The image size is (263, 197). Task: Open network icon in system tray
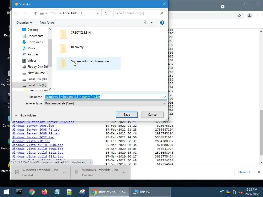point(222,192)
